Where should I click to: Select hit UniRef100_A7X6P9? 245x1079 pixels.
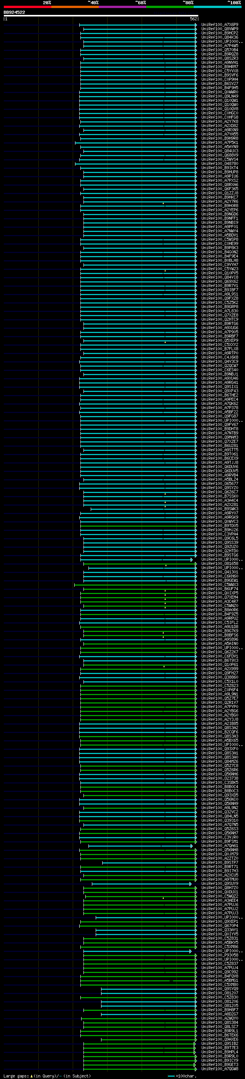(x=220, y=25)
